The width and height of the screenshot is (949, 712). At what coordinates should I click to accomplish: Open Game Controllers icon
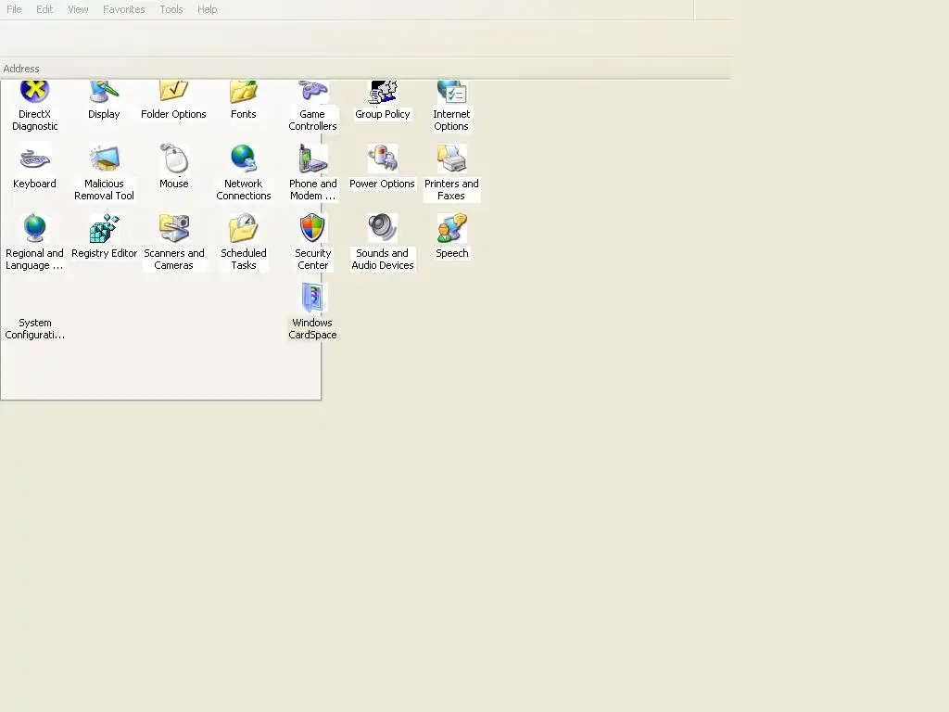[x=312, y=92]
